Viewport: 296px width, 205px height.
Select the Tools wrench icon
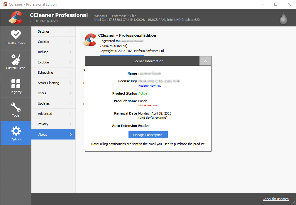tap(16, 109)
